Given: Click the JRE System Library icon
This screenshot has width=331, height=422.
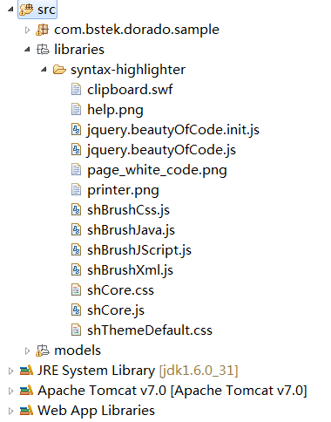Looking at the screenshot, I should click(26, 371).
